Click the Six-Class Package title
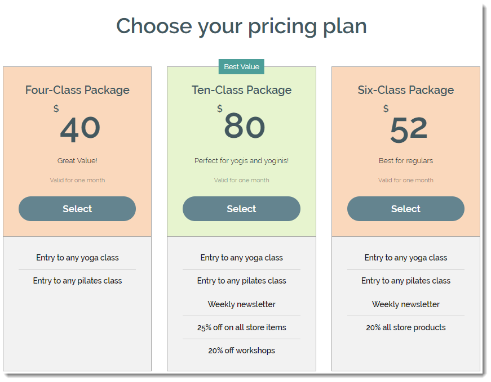Screen dimensions: 491x382 [406, 90]
